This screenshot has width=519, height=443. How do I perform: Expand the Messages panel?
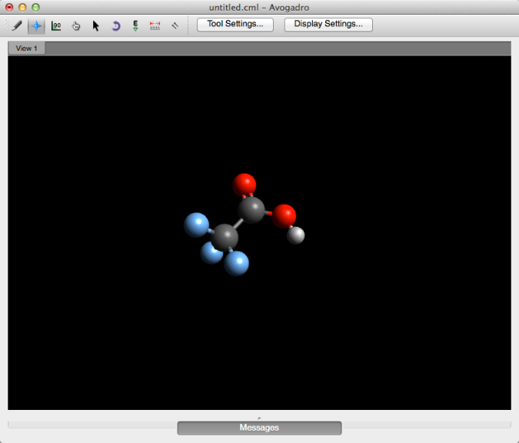pyautogui.click(x=259, y=428)
